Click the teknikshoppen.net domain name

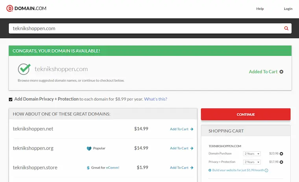tap(33, 129)
